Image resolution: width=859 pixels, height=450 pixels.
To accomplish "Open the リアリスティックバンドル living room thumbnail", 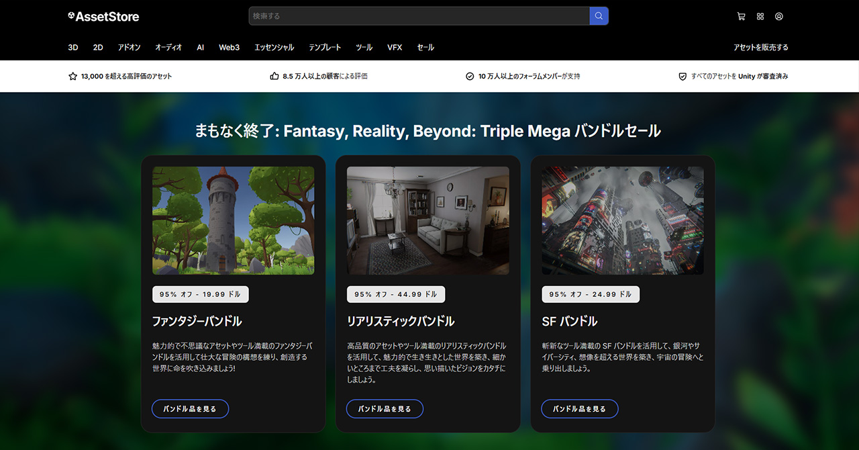I will click(427, 220).
